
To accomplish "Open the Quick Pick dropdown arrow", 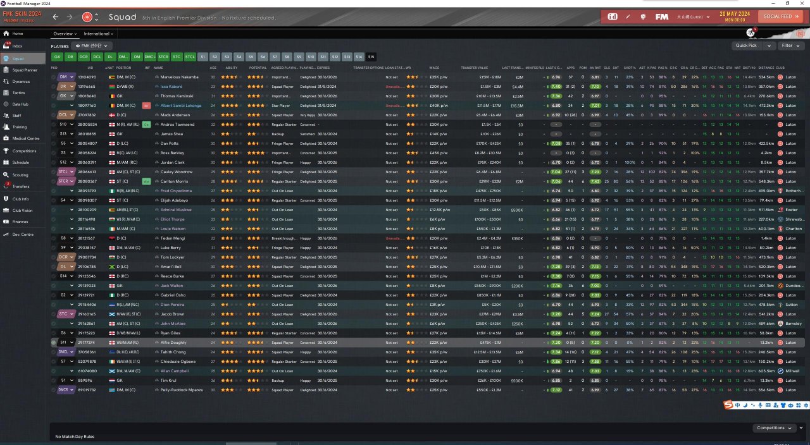I will [x=769, y=46].
